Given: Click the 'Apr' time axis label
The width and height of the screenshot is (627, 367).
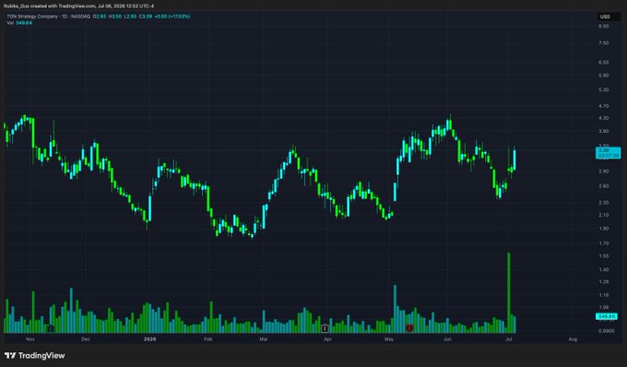Looking at the screenshot, I should click(327, 339).
